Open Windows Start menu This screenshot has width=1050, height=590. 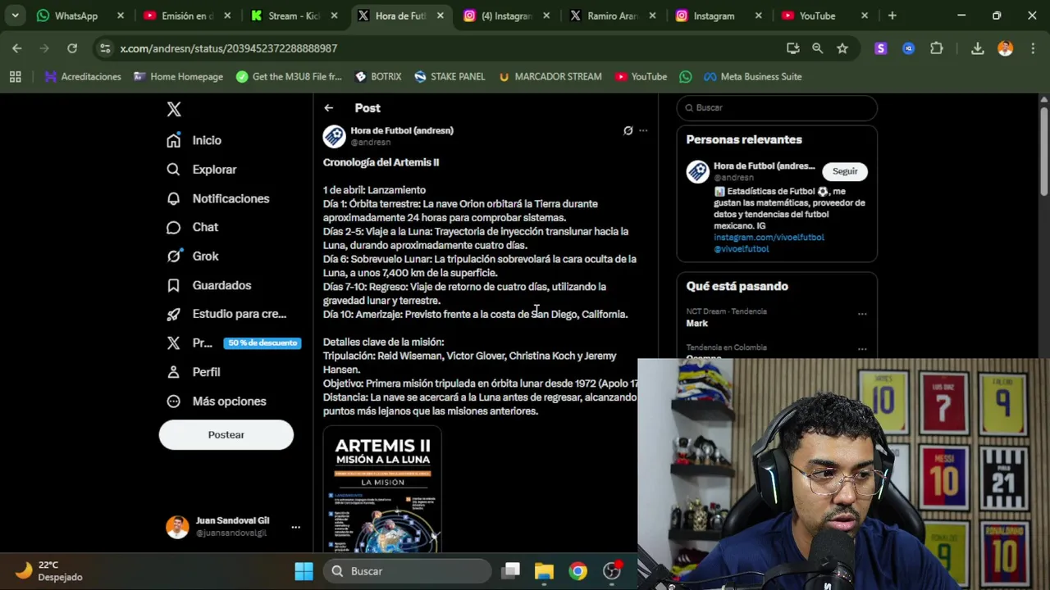click(x=304, y=571)
